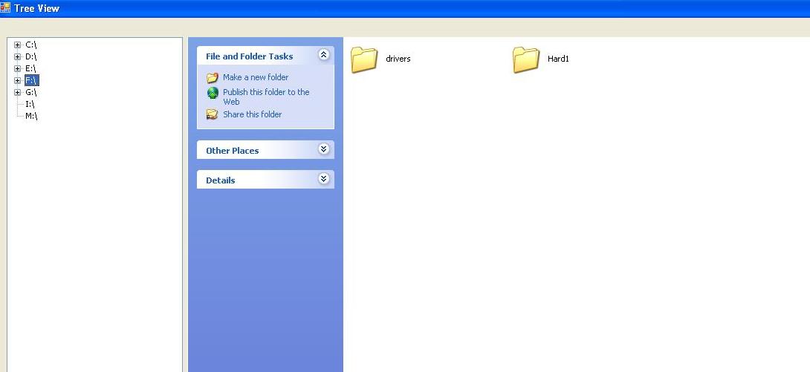Select the M:\ drive in tree
Screen dimensions: 810x372
point(31,116)
